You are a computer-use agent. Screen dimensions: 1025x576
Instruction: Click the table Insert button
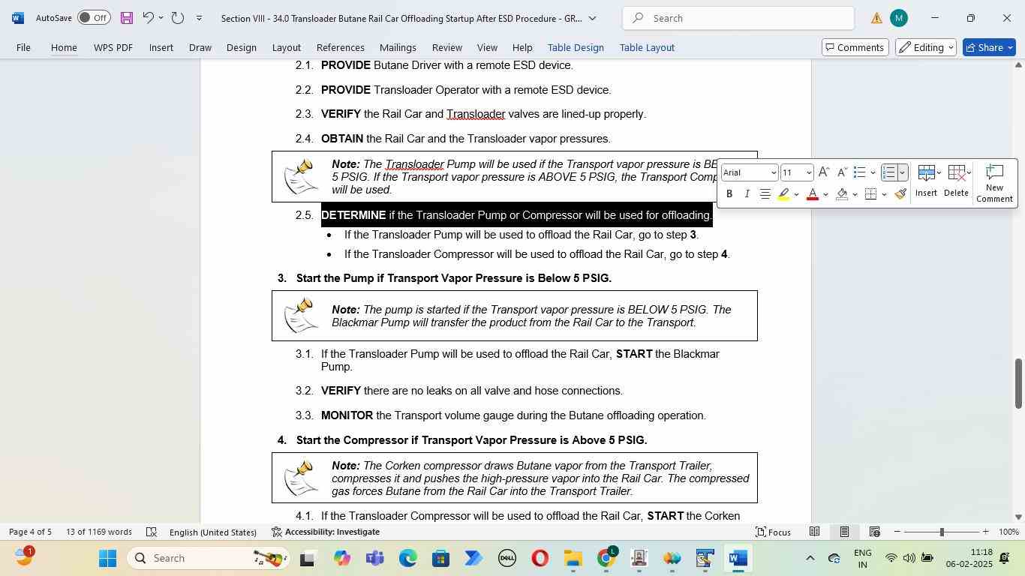coord(926,181)
